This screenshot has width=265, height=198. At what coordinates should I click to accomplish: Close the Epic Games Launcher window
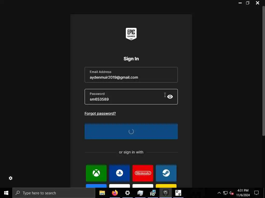[257, 3]
